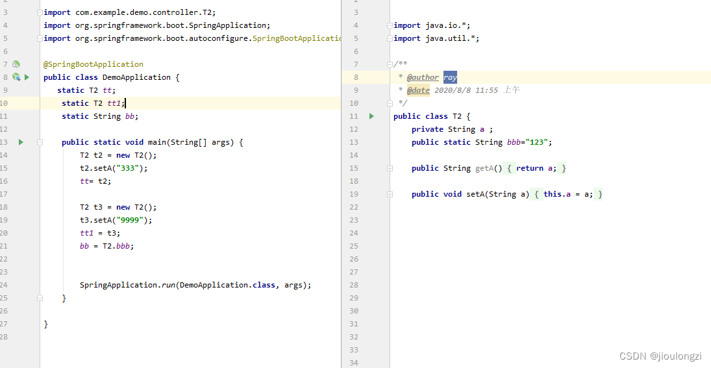Viewport: 711px width, 368px height.
Task: Collapse the imports at the com.example.demo.controller.T2 line
Action: coord(40,13)
